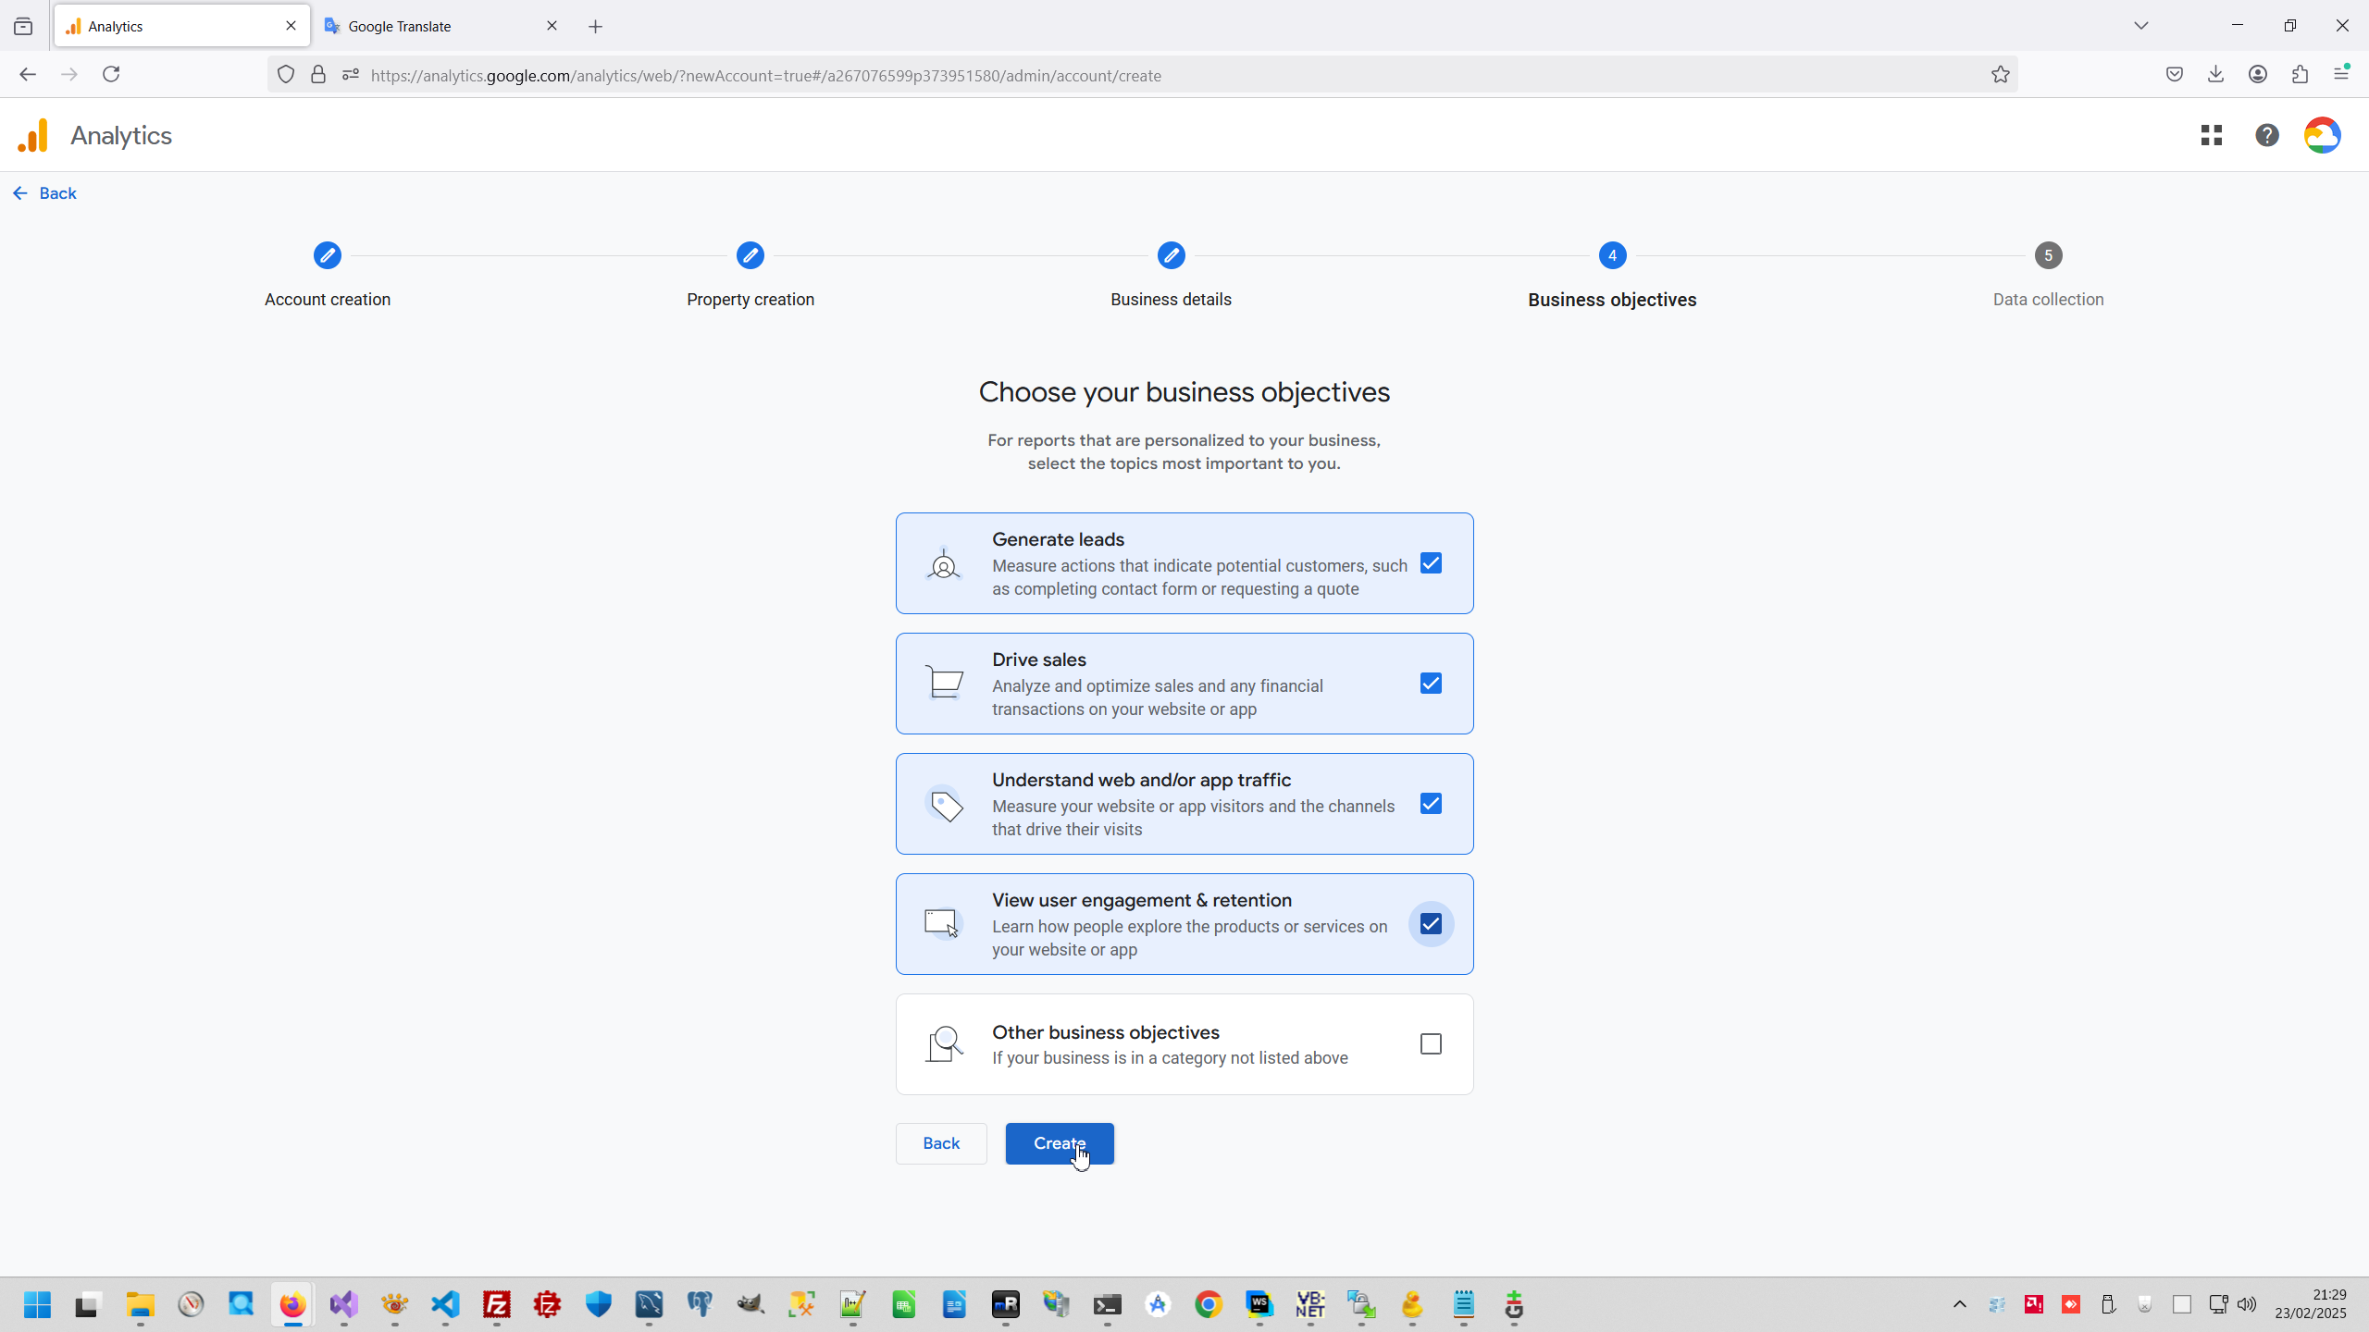This screenshot has width=2369, height=1332.
Task: Bookmark this page with the star icon
Action: pos(2001,75)
